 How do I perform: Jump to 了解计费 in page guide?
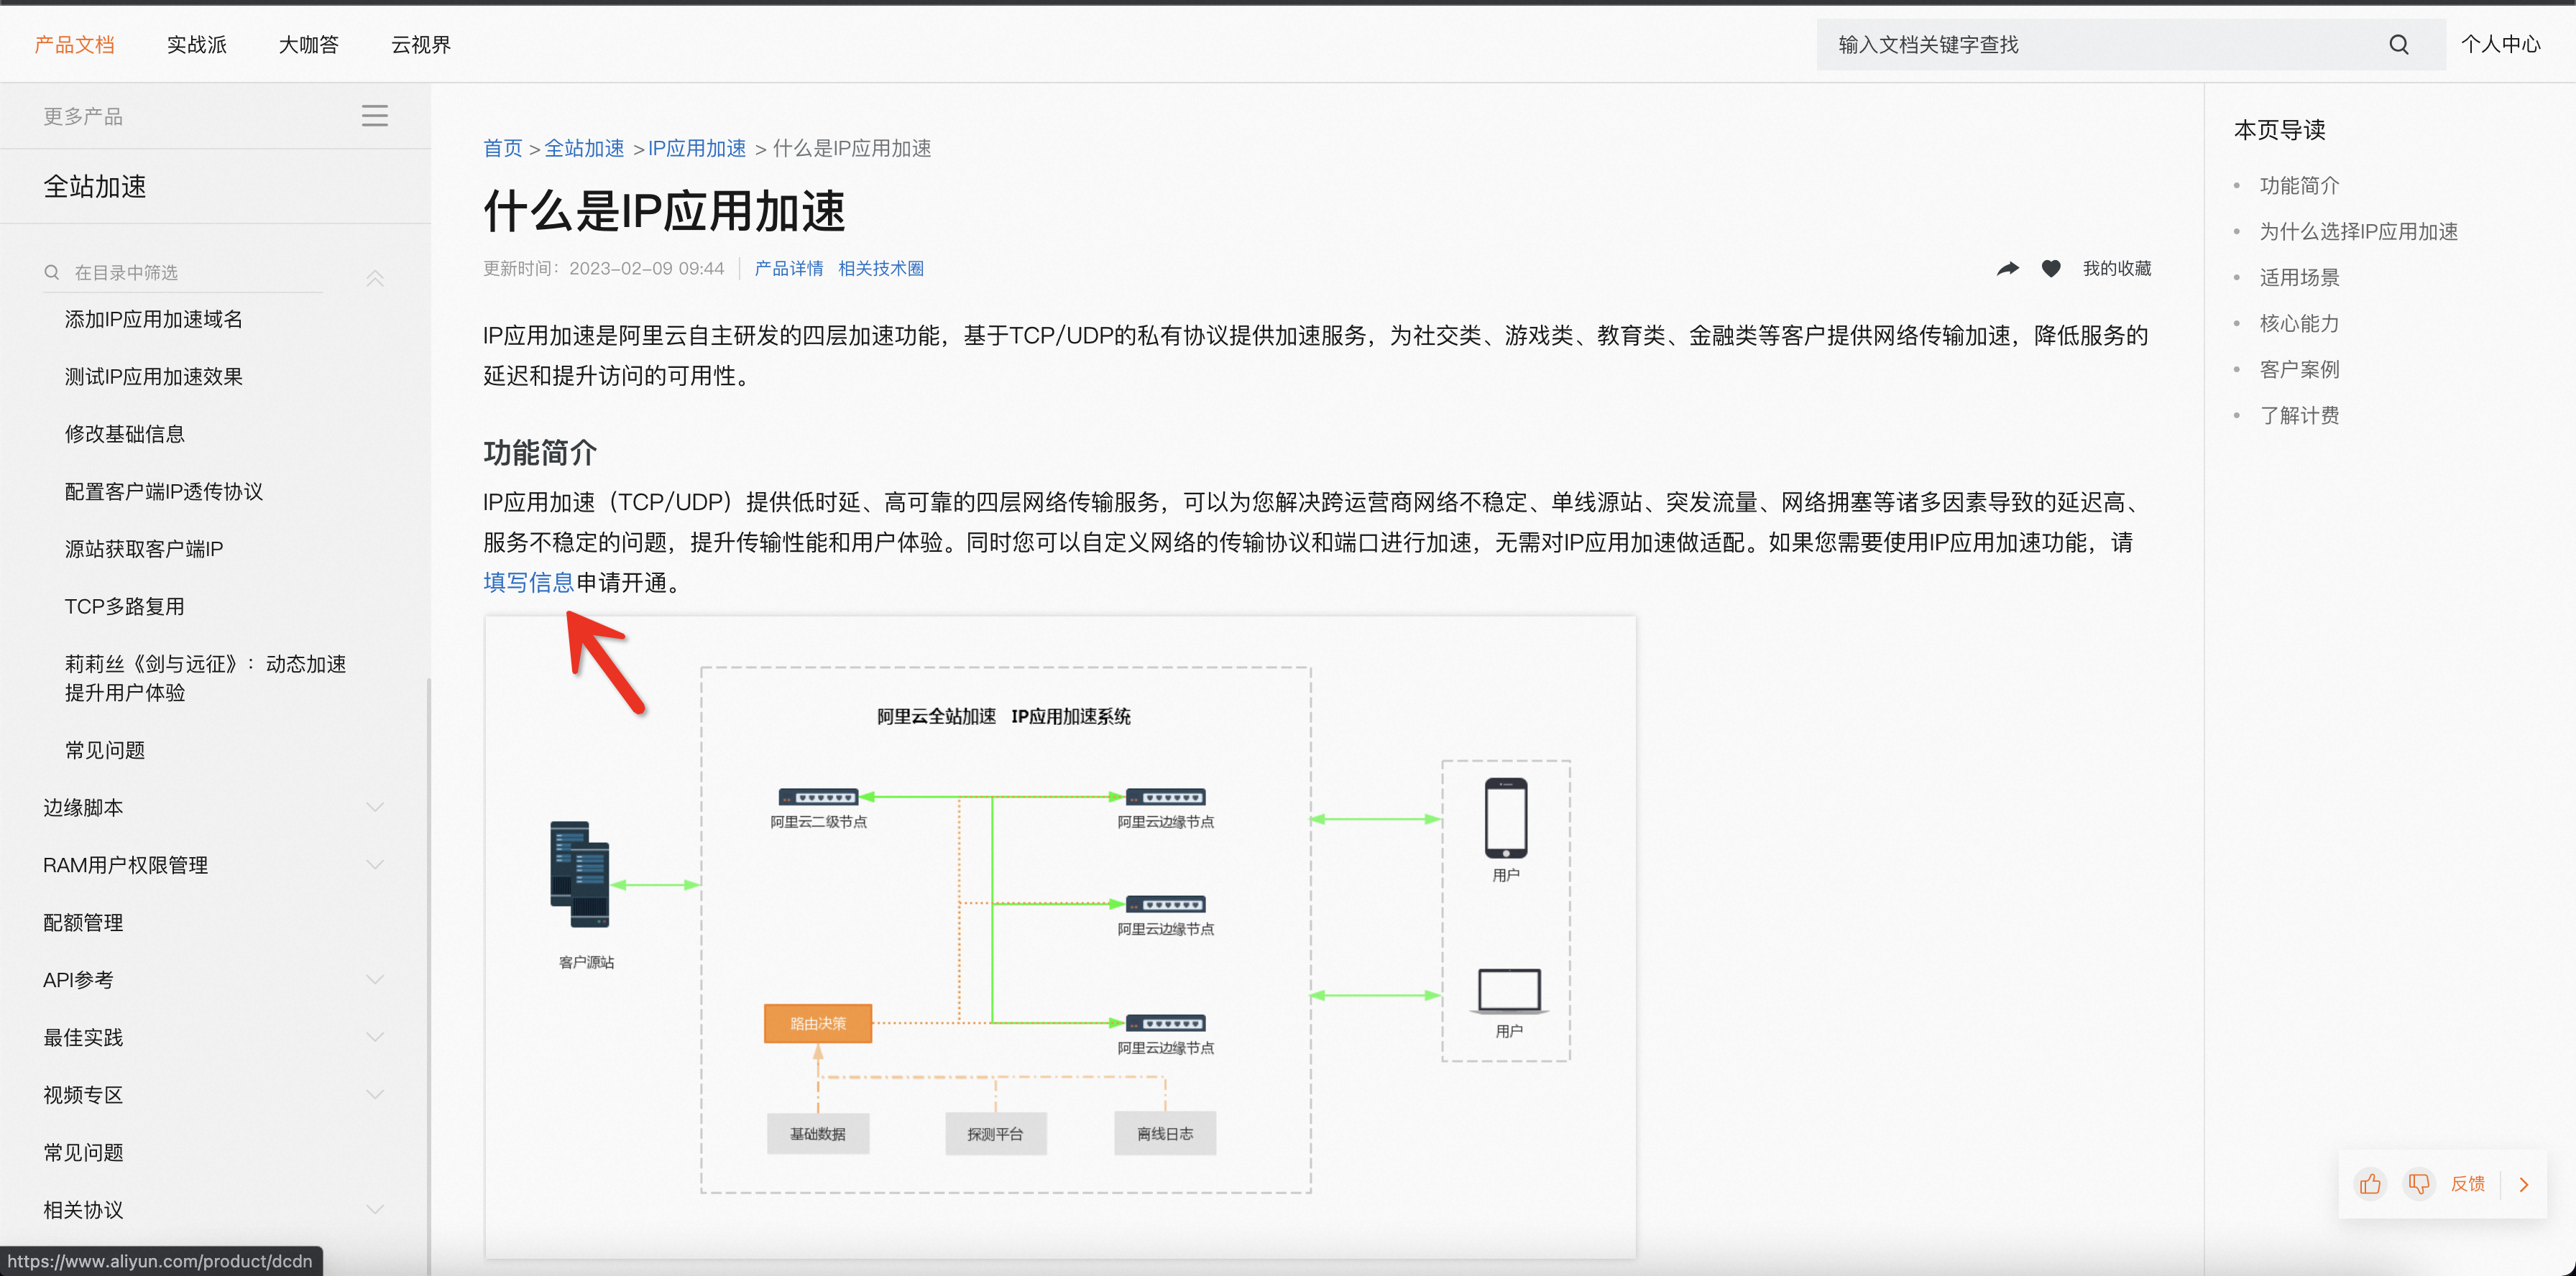[x=2299, y=416]
